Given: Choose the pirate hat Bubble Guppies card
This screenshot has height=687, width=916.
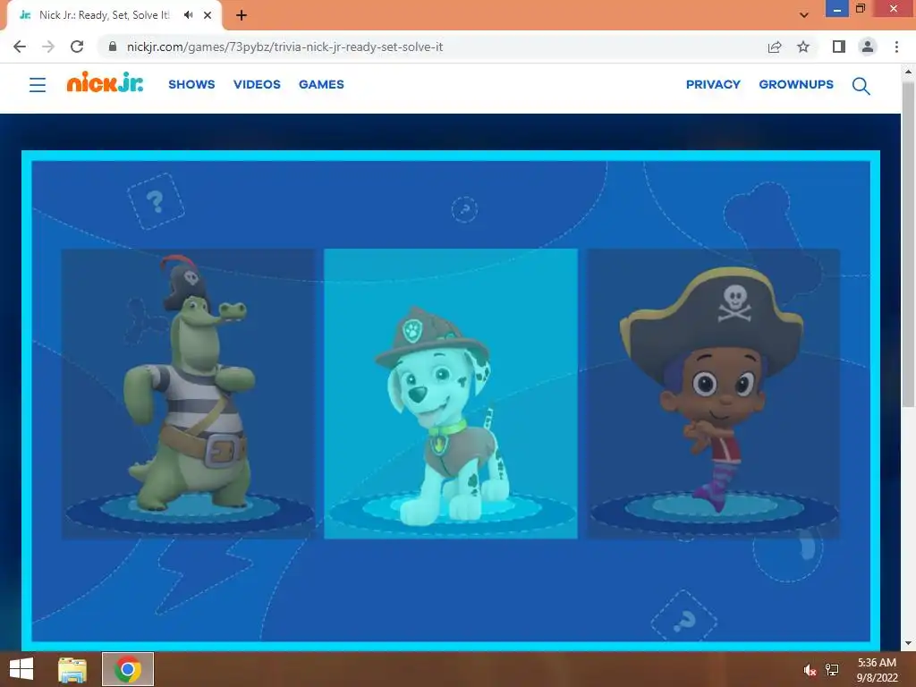Looking at the screenshot, I should [713, 394].
